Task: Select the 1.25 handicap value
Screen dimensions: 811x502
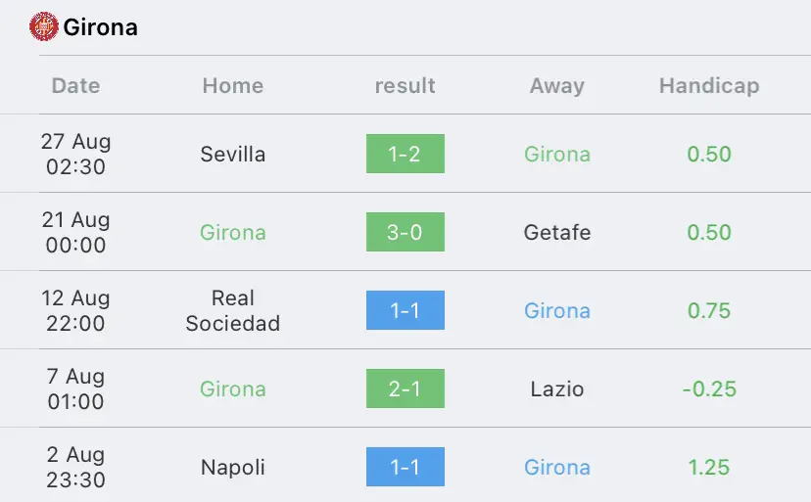Action: [x=709, y=467]
